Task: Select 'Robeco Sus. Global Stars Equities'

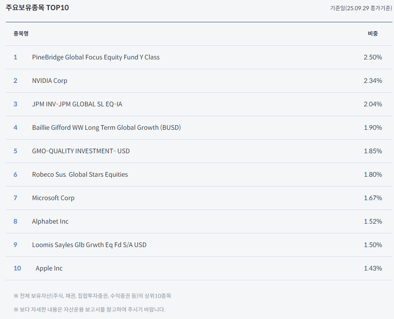Action: pos(80,174)
